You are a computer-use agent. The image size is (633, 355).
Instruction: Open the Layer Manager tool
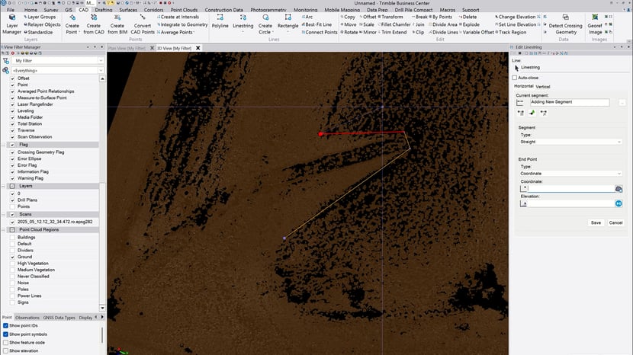pos(11,24)
